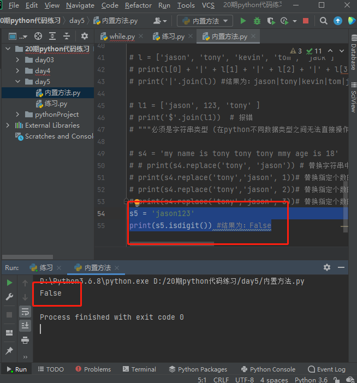Open the Terminal tool window
Viewport: 357px width, 383px height.
(x=139, y=369)
